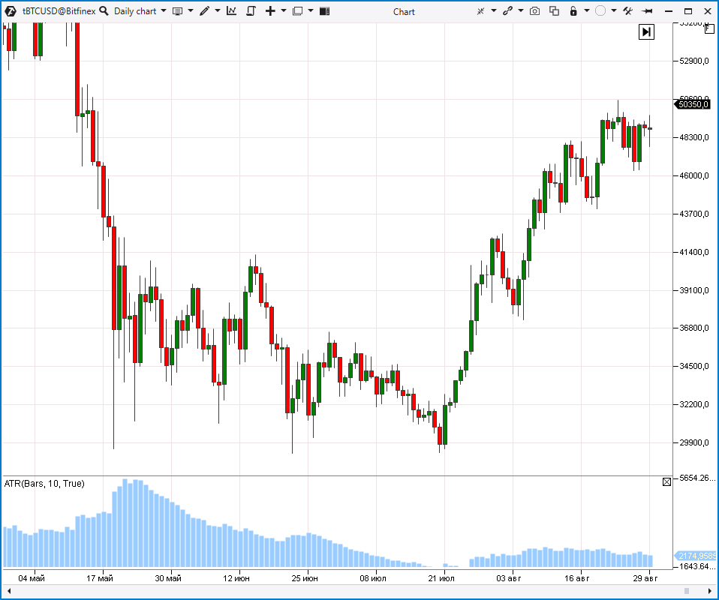Click the duplicate chart window icon
Screen dimensions: 719x600
click(x=555, y=11)
